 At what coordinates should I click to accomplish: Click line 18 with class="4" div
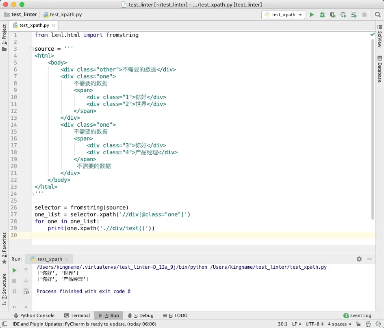(132, 152)
